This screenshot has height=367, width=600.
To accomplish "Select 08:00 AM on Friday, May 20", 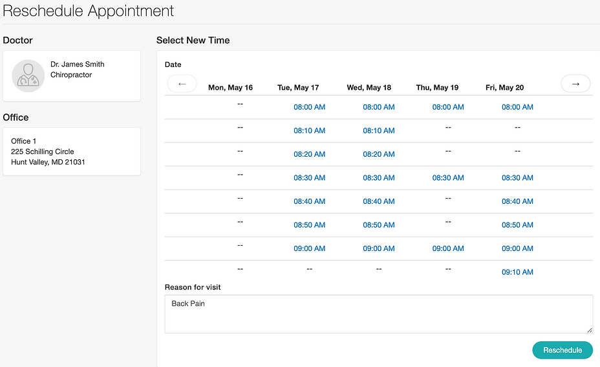I will pyautogui.click(x=517, y=107).
